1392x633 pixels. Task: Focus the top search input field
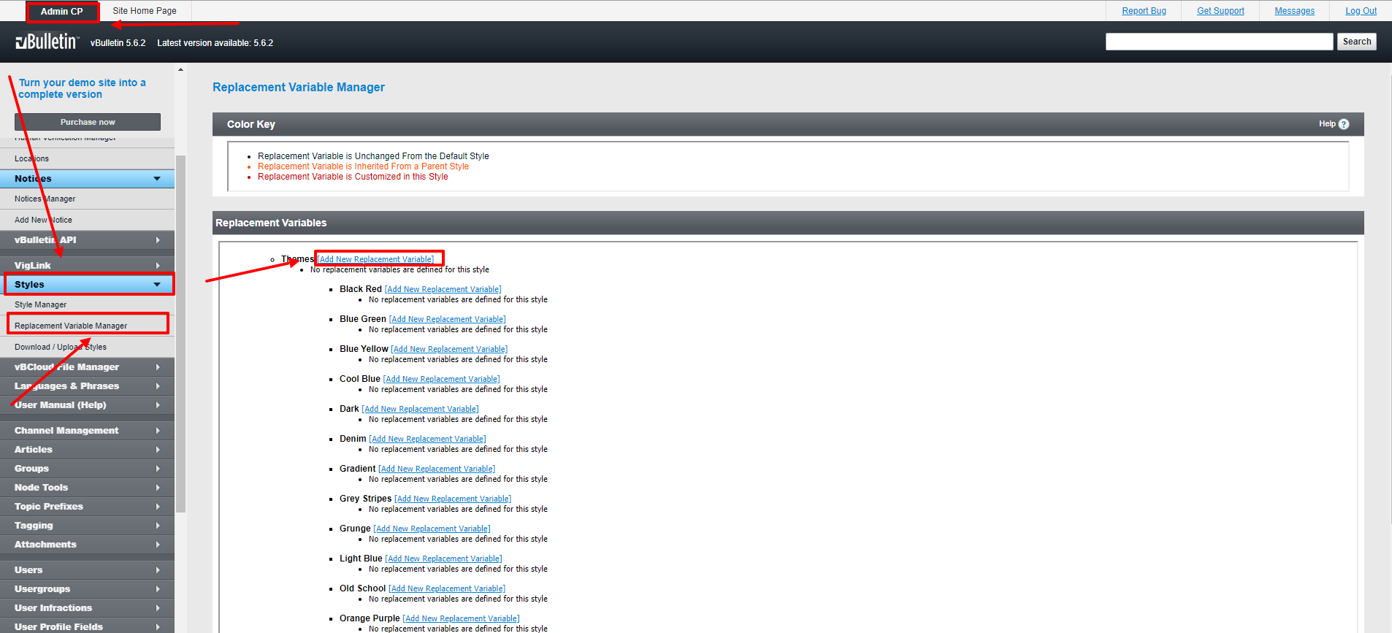(x=1218, y=42)
